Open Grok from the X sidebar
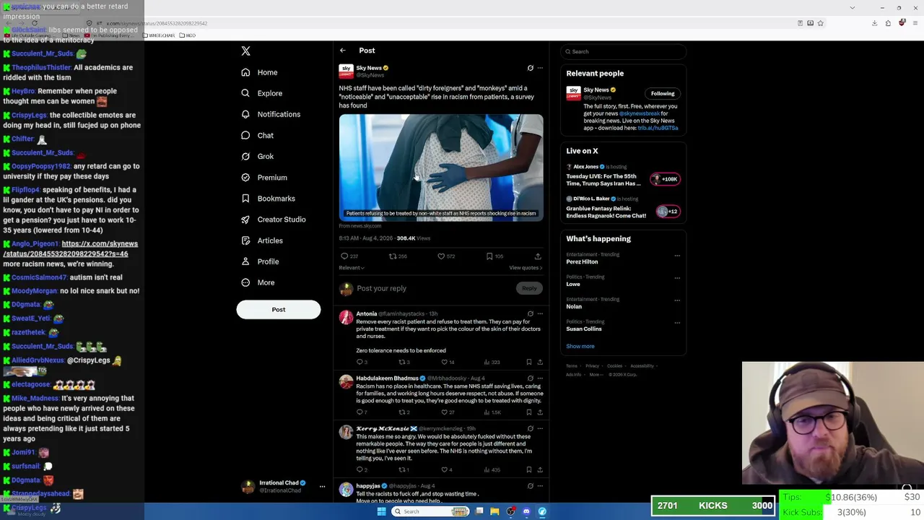 [257, 156]
